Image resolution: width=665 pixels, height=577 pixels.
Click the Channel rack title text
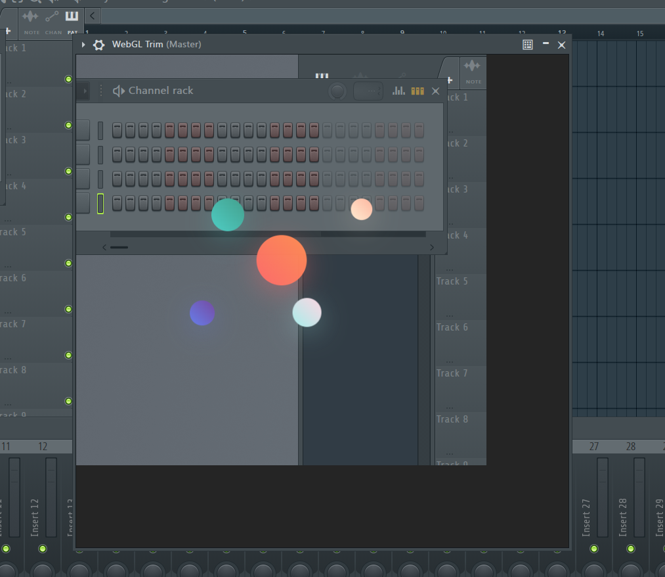tap(161, 91)
